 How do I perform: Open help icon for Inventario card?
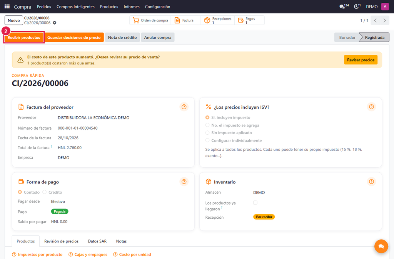[371, 181]
